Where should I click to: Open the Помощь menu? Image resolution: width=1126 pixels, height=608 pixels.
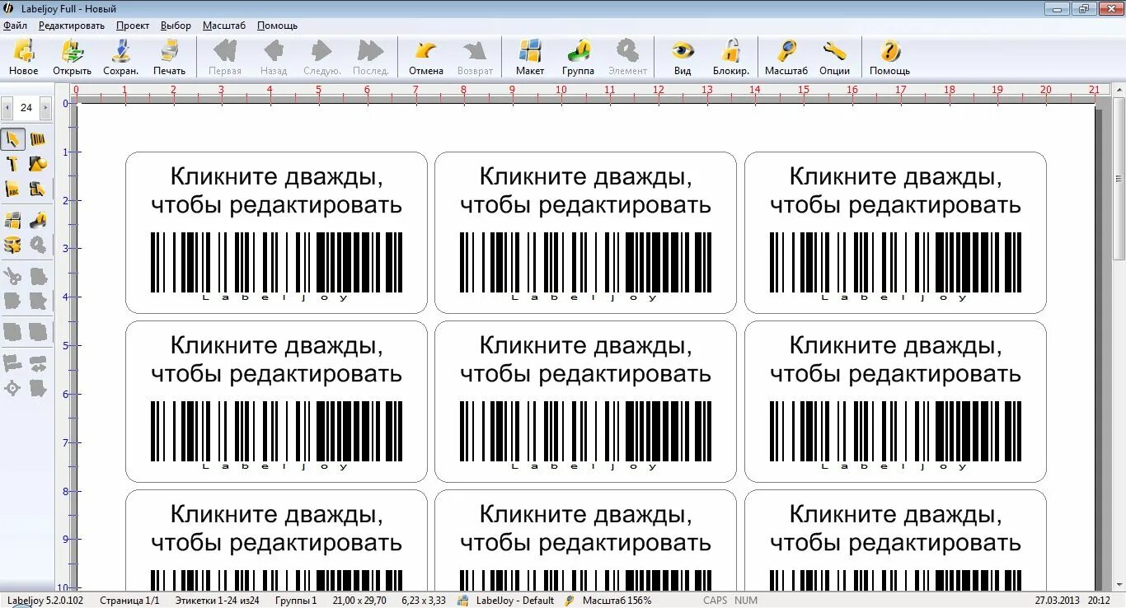277,26
